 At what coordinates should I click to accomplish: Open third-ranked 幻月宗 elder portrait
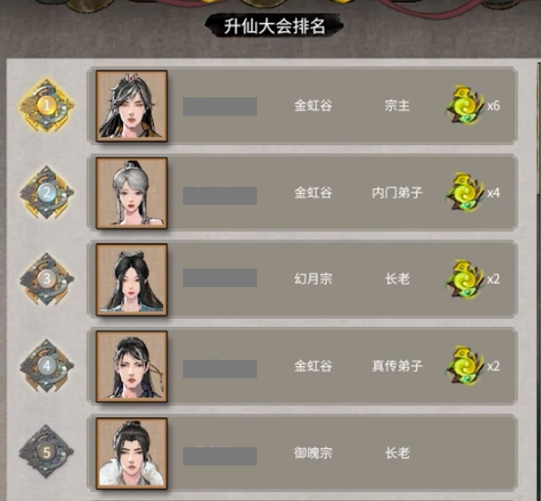(x=132, y=280)
